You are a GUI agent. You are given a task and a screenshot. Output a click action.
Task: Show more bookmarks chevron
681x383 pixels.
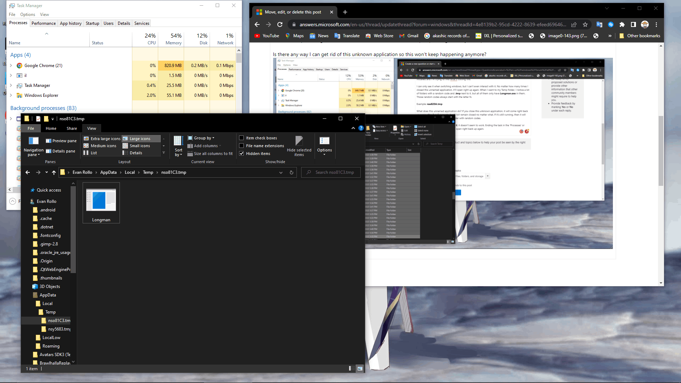(x=610, y=36)
